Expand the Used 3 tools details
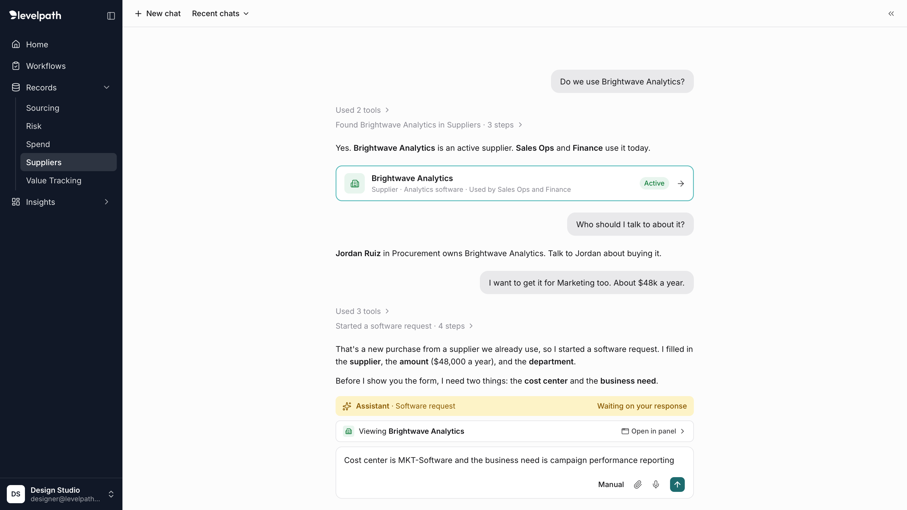The width and height of the screenshot is (907, 510). pyautogui.click(x=362, y=311)
